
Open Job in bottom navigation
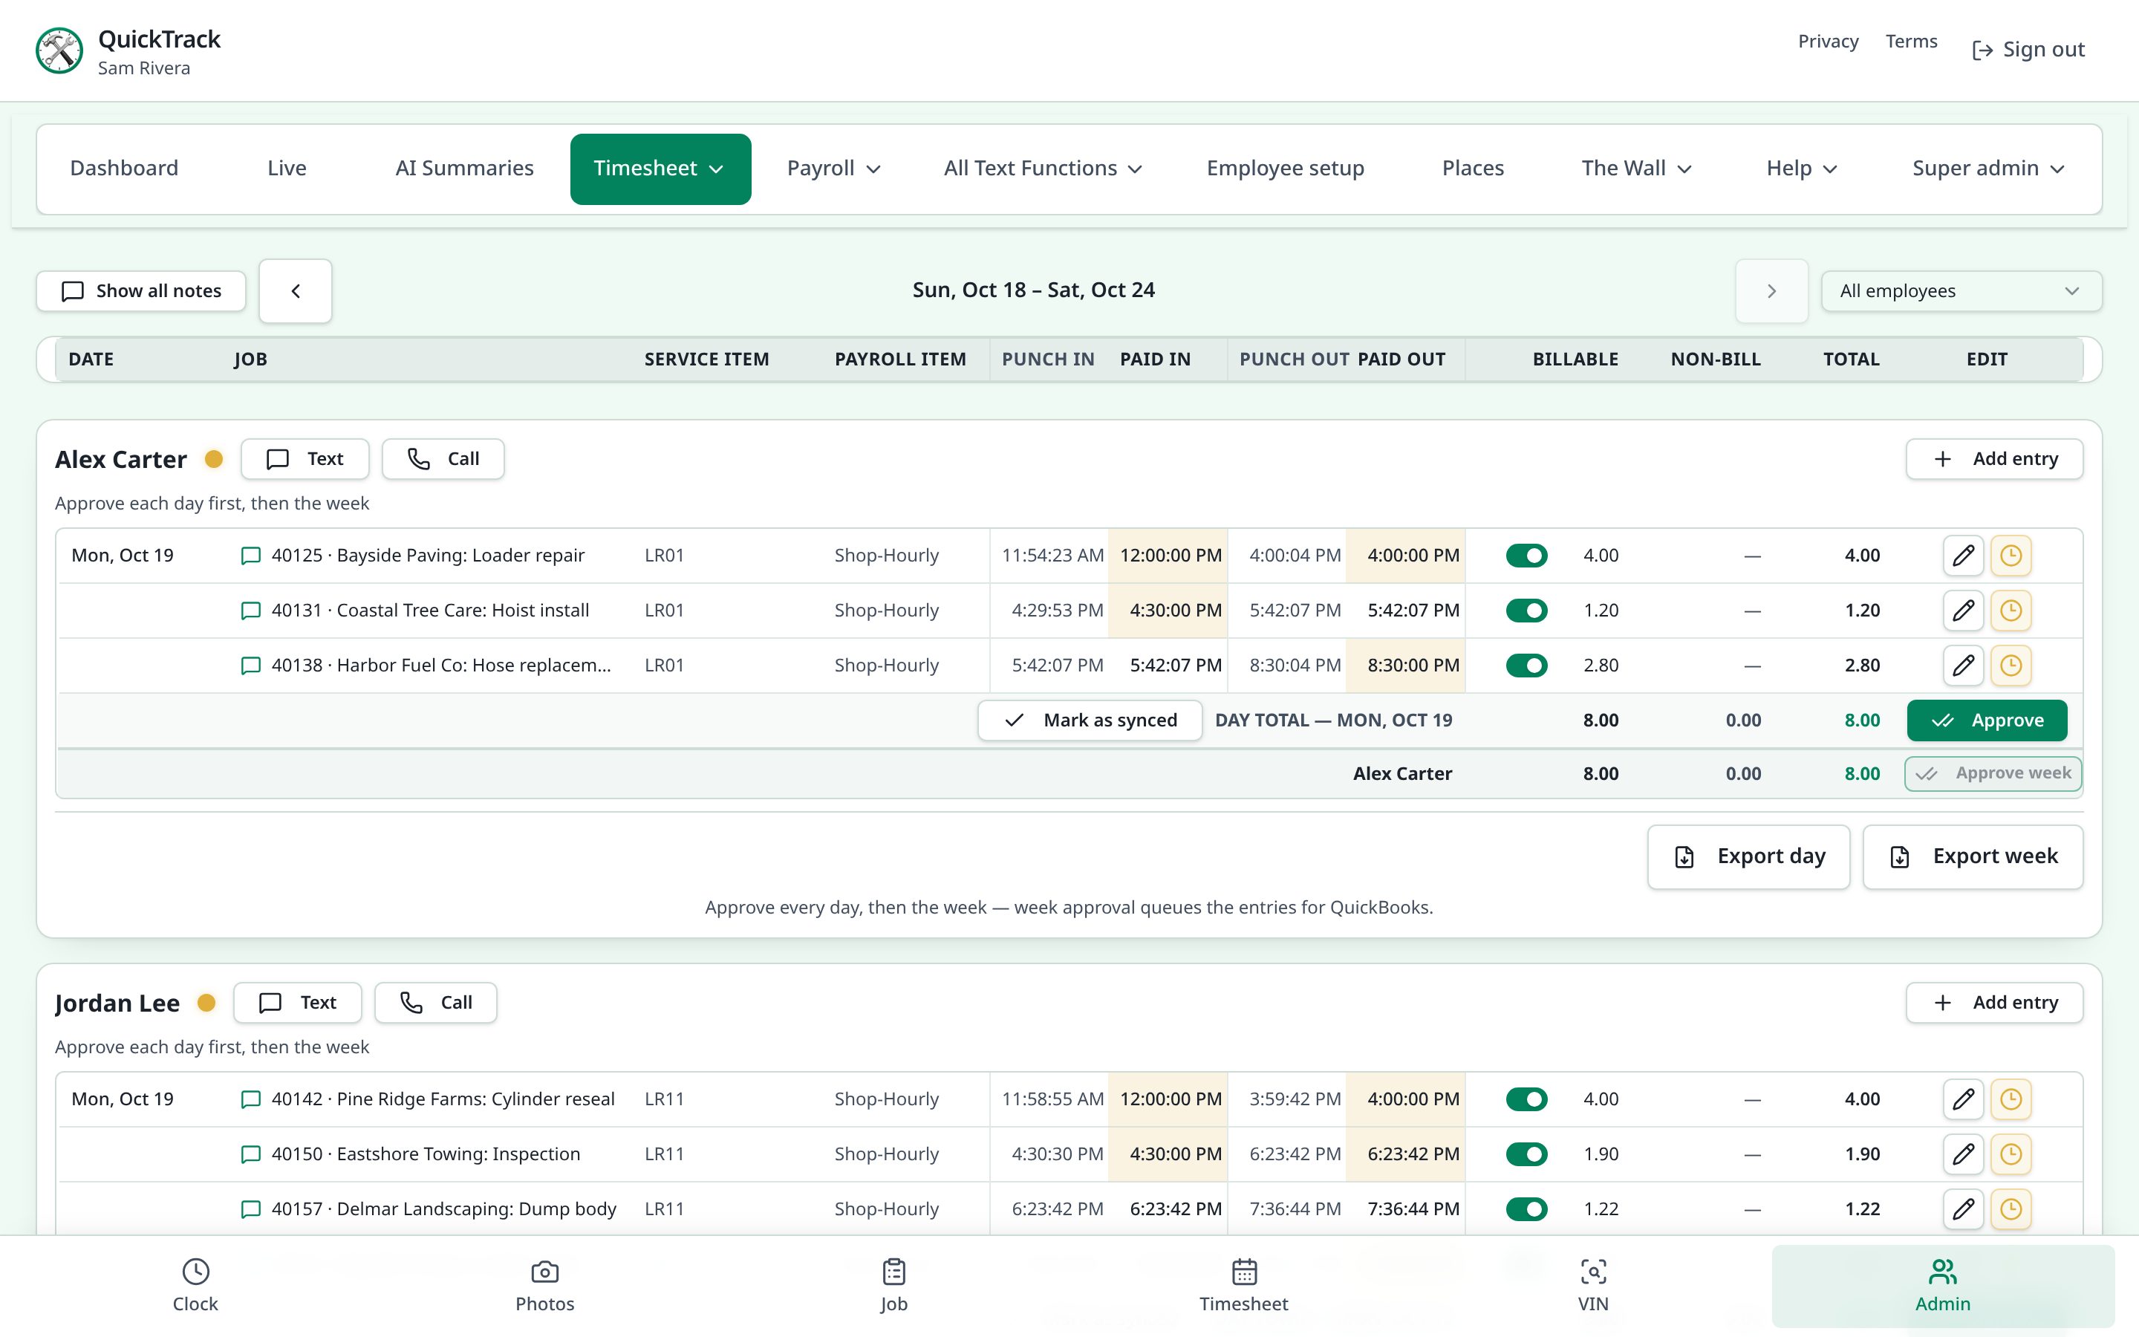893,1286
